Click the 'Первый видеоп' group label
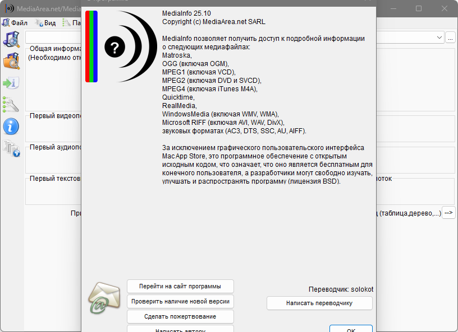The height and width of the screenshot is (332, 458). click(x=55, y=116)
